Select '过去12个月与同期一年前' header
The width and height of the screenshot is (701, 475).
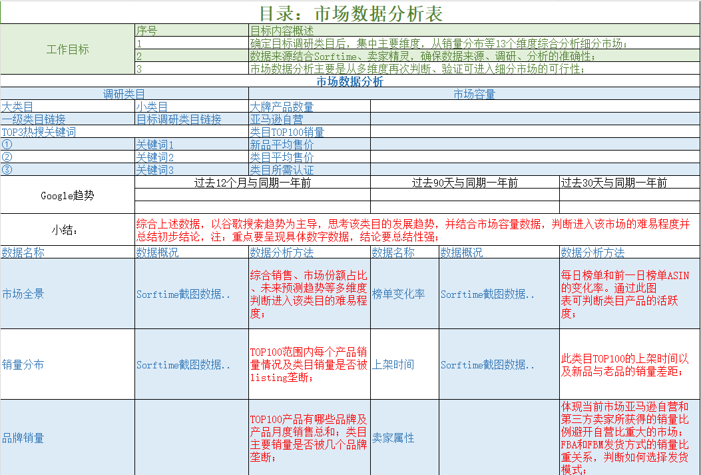pyautogui.click(x=252, y=182)
